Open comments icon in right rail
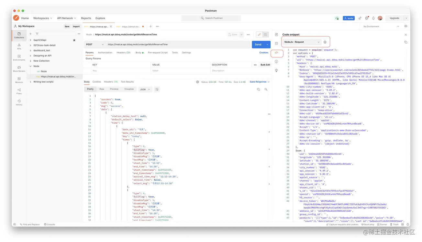Image resolution: width=422 pixels, height=242 pixels. (276, 43)
